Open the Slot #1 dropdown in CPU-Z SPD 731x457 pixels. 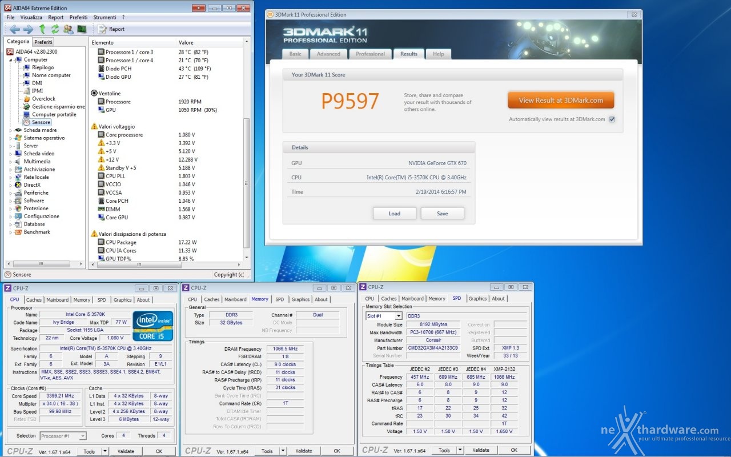tap(399, 316)
